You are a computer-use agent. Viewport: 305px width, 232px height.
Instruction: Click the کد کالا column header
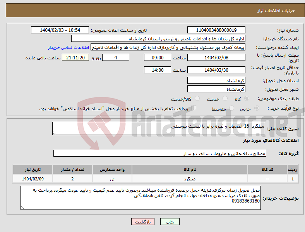(267, 170)
